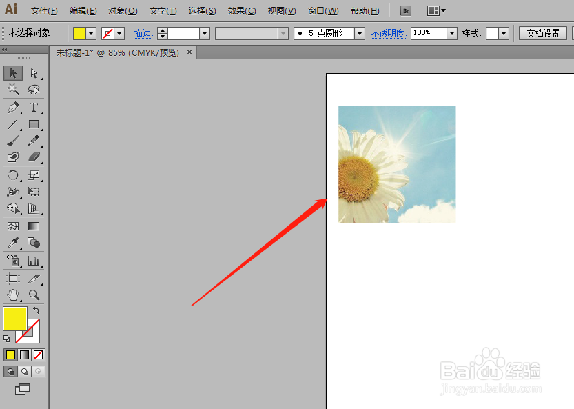Select the Artboard tool
This screenshot has height=409, width=574.
(x=13, y=279)
